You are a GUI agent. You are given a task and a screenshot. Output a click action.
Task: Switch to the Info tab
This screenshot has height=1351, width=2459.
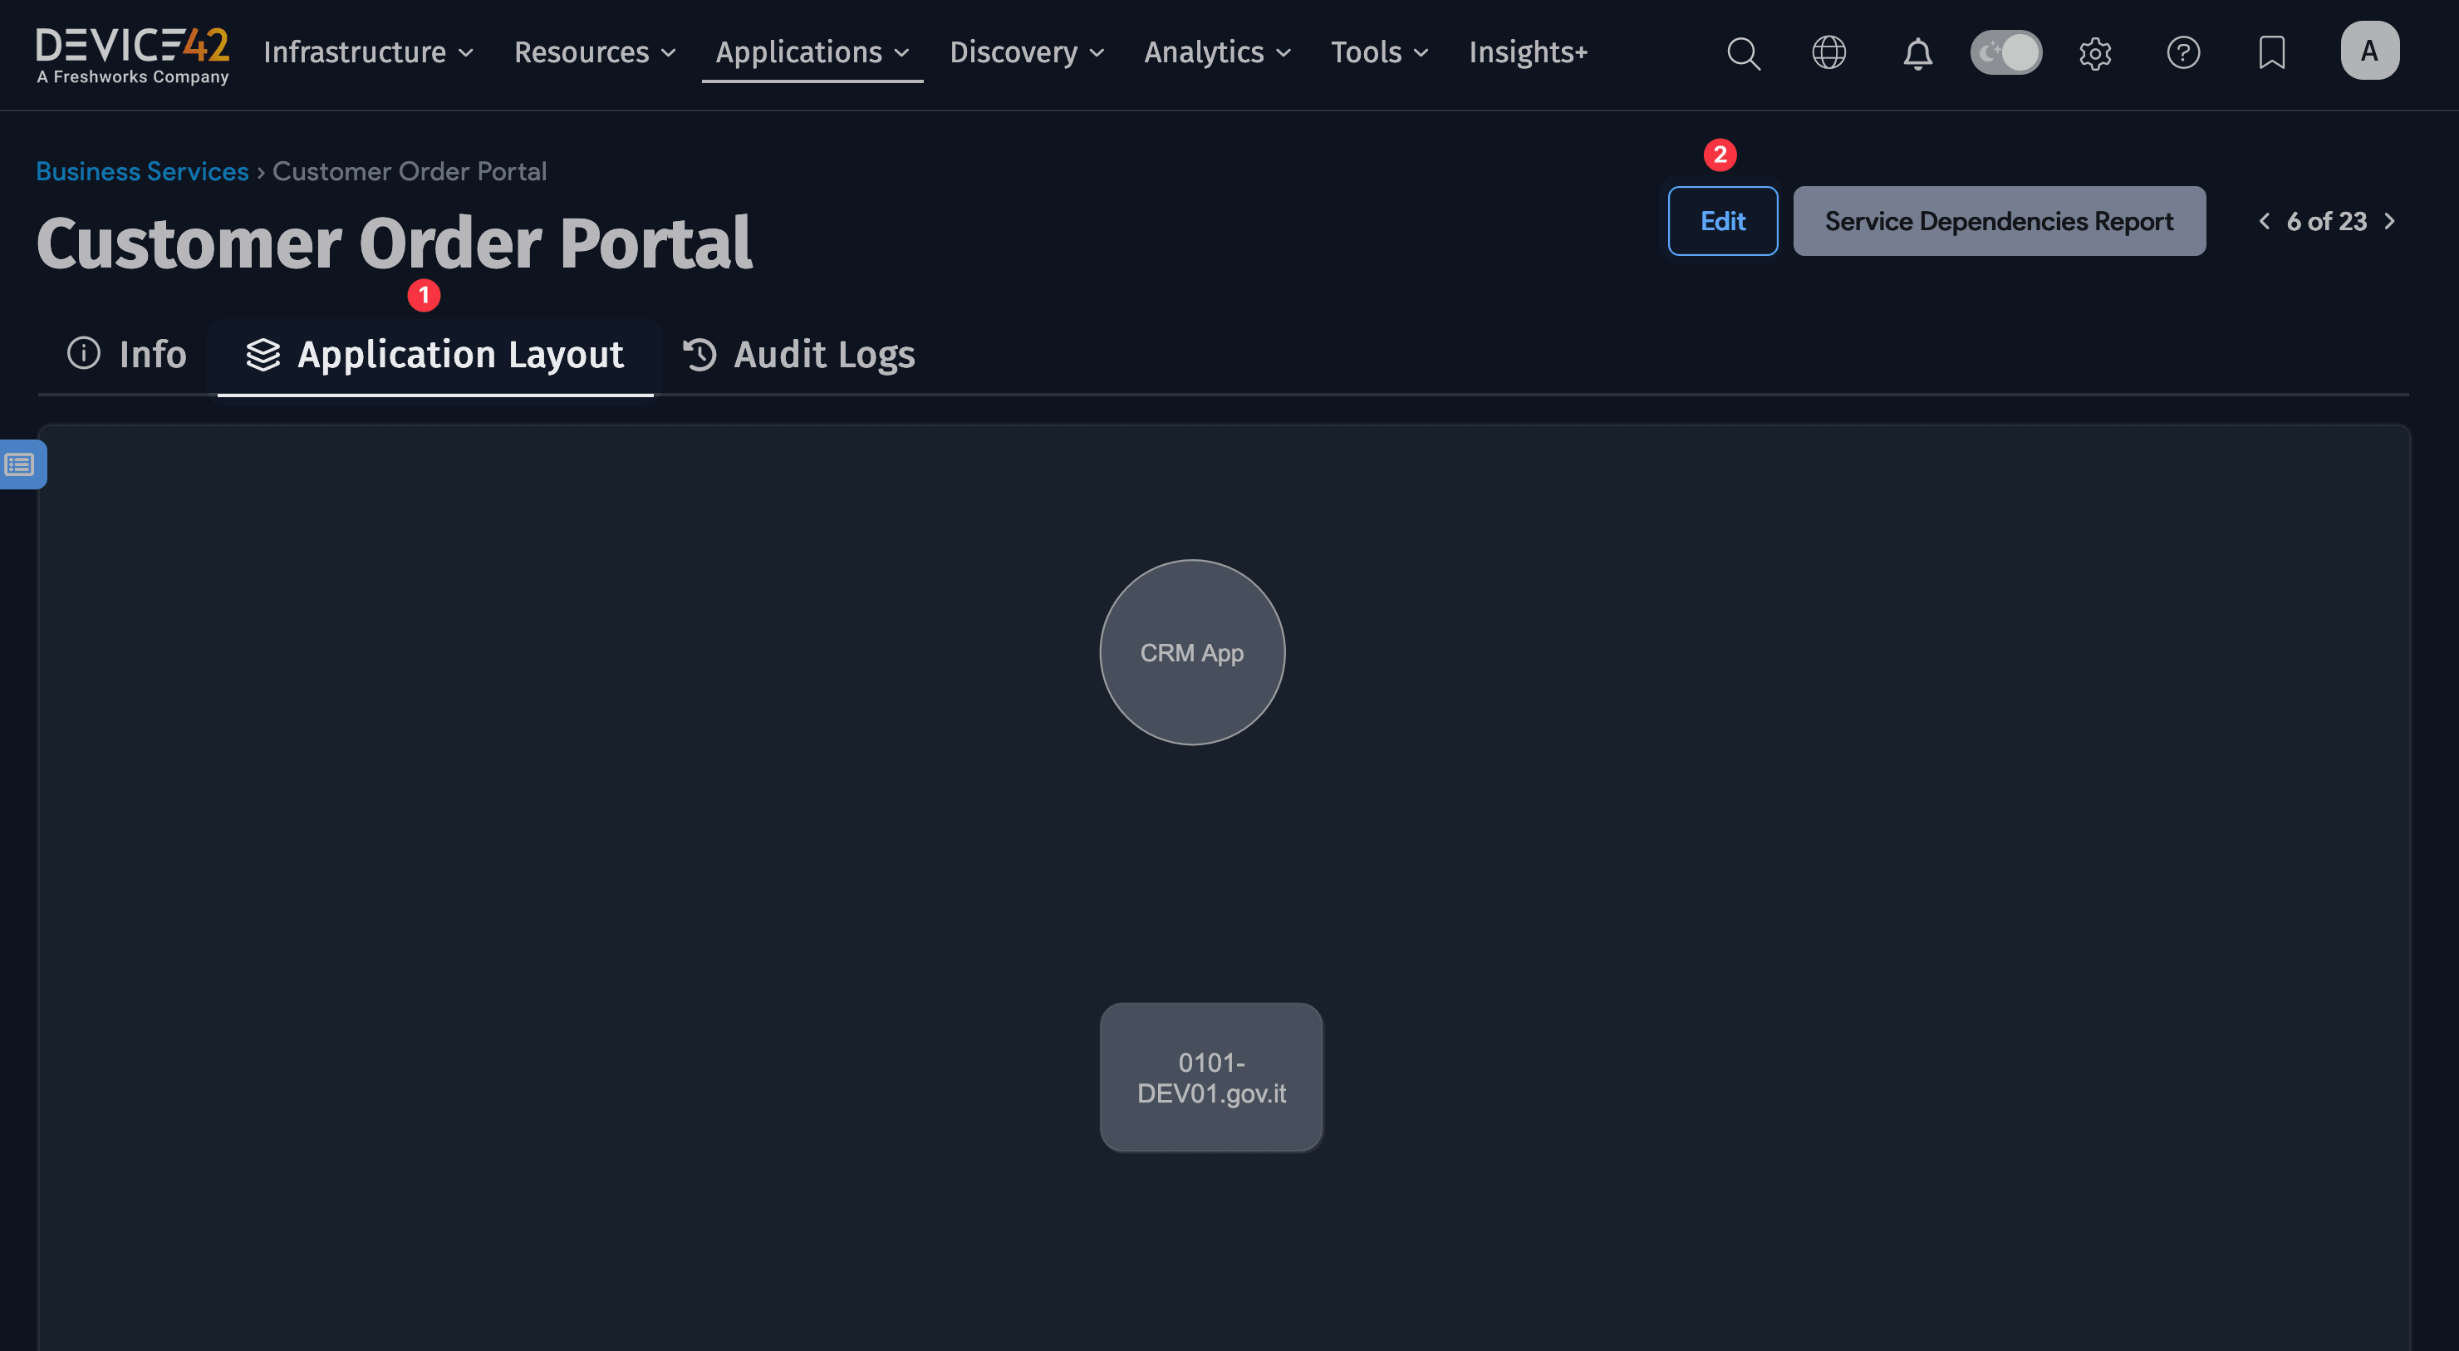125,354
